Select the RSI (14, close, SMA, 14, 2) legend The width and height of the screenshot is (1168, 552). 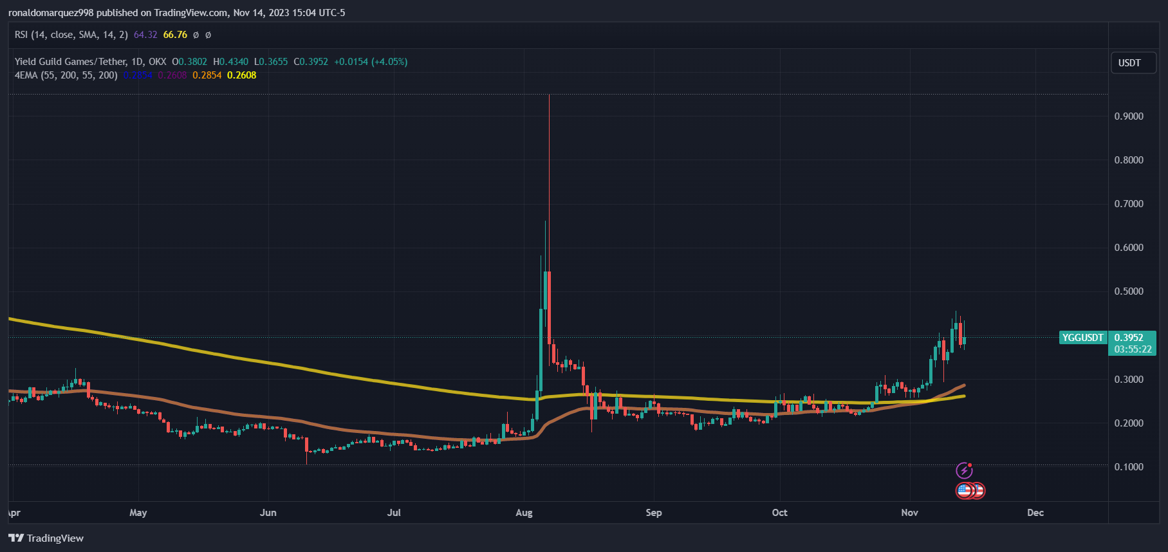[x=71, y=35]
